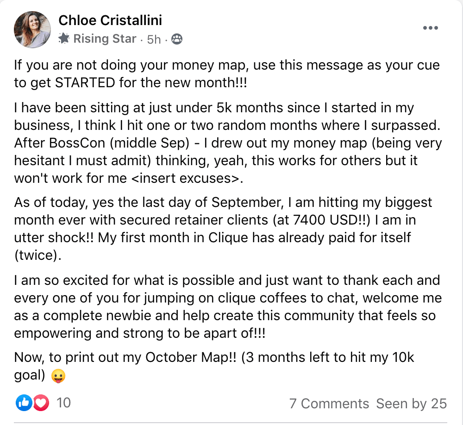463x425 pixels.
Task: Click the red heart Love reaction icon
Action: point(41,403)
